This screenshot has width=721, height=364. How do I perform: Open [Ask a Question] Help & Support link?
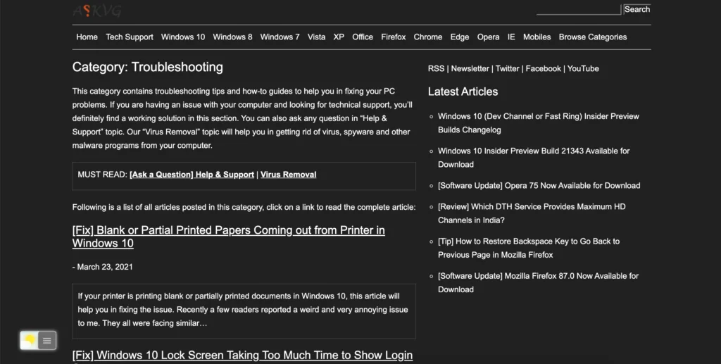pos(192,175)
